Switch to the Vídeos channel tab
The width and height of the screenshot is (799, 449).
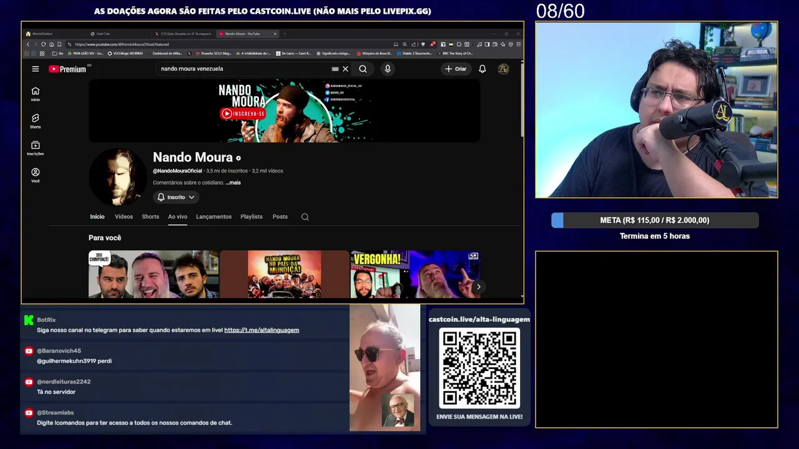pos(124,217)
